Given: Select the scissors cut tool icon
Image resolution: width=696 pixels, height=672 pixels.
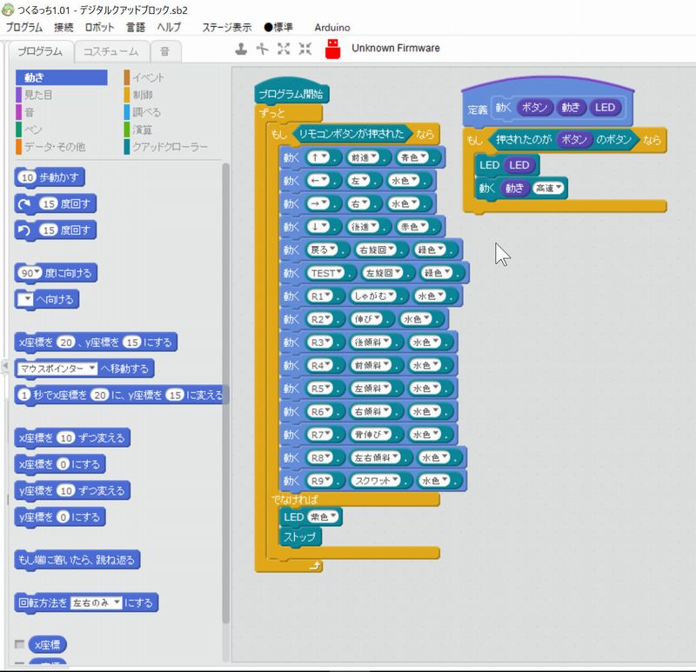Looking at the screenshot, I should click(262, 49).
